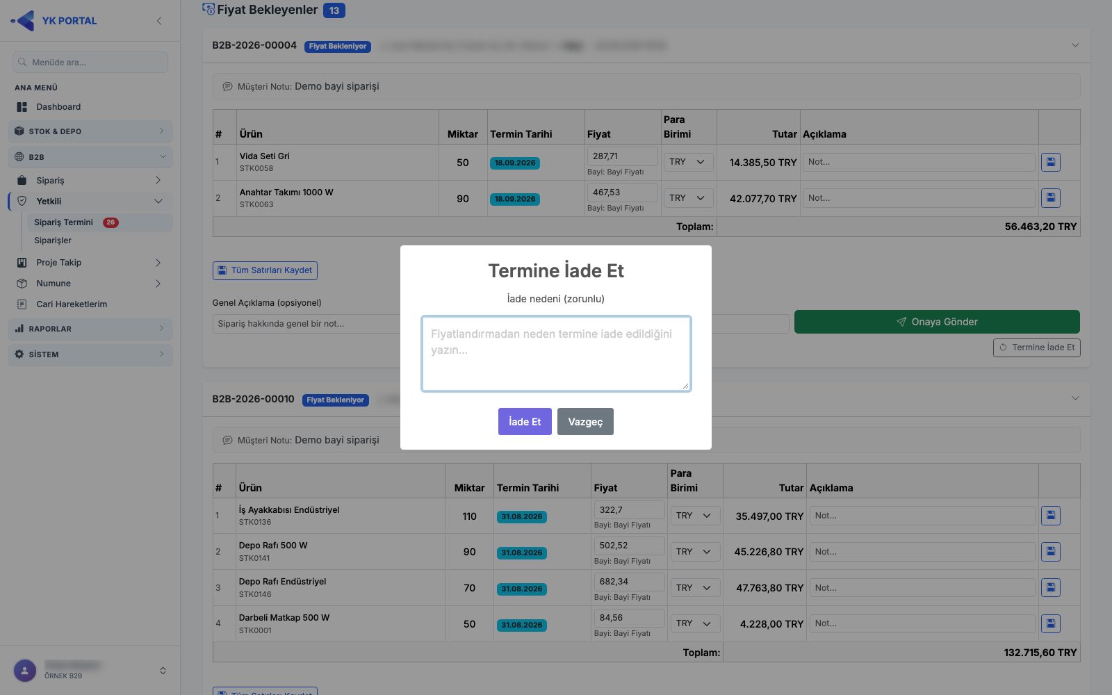Expand the STOK & DEPO menu section
Viewport: 1112px width, 695px height.
90,131
